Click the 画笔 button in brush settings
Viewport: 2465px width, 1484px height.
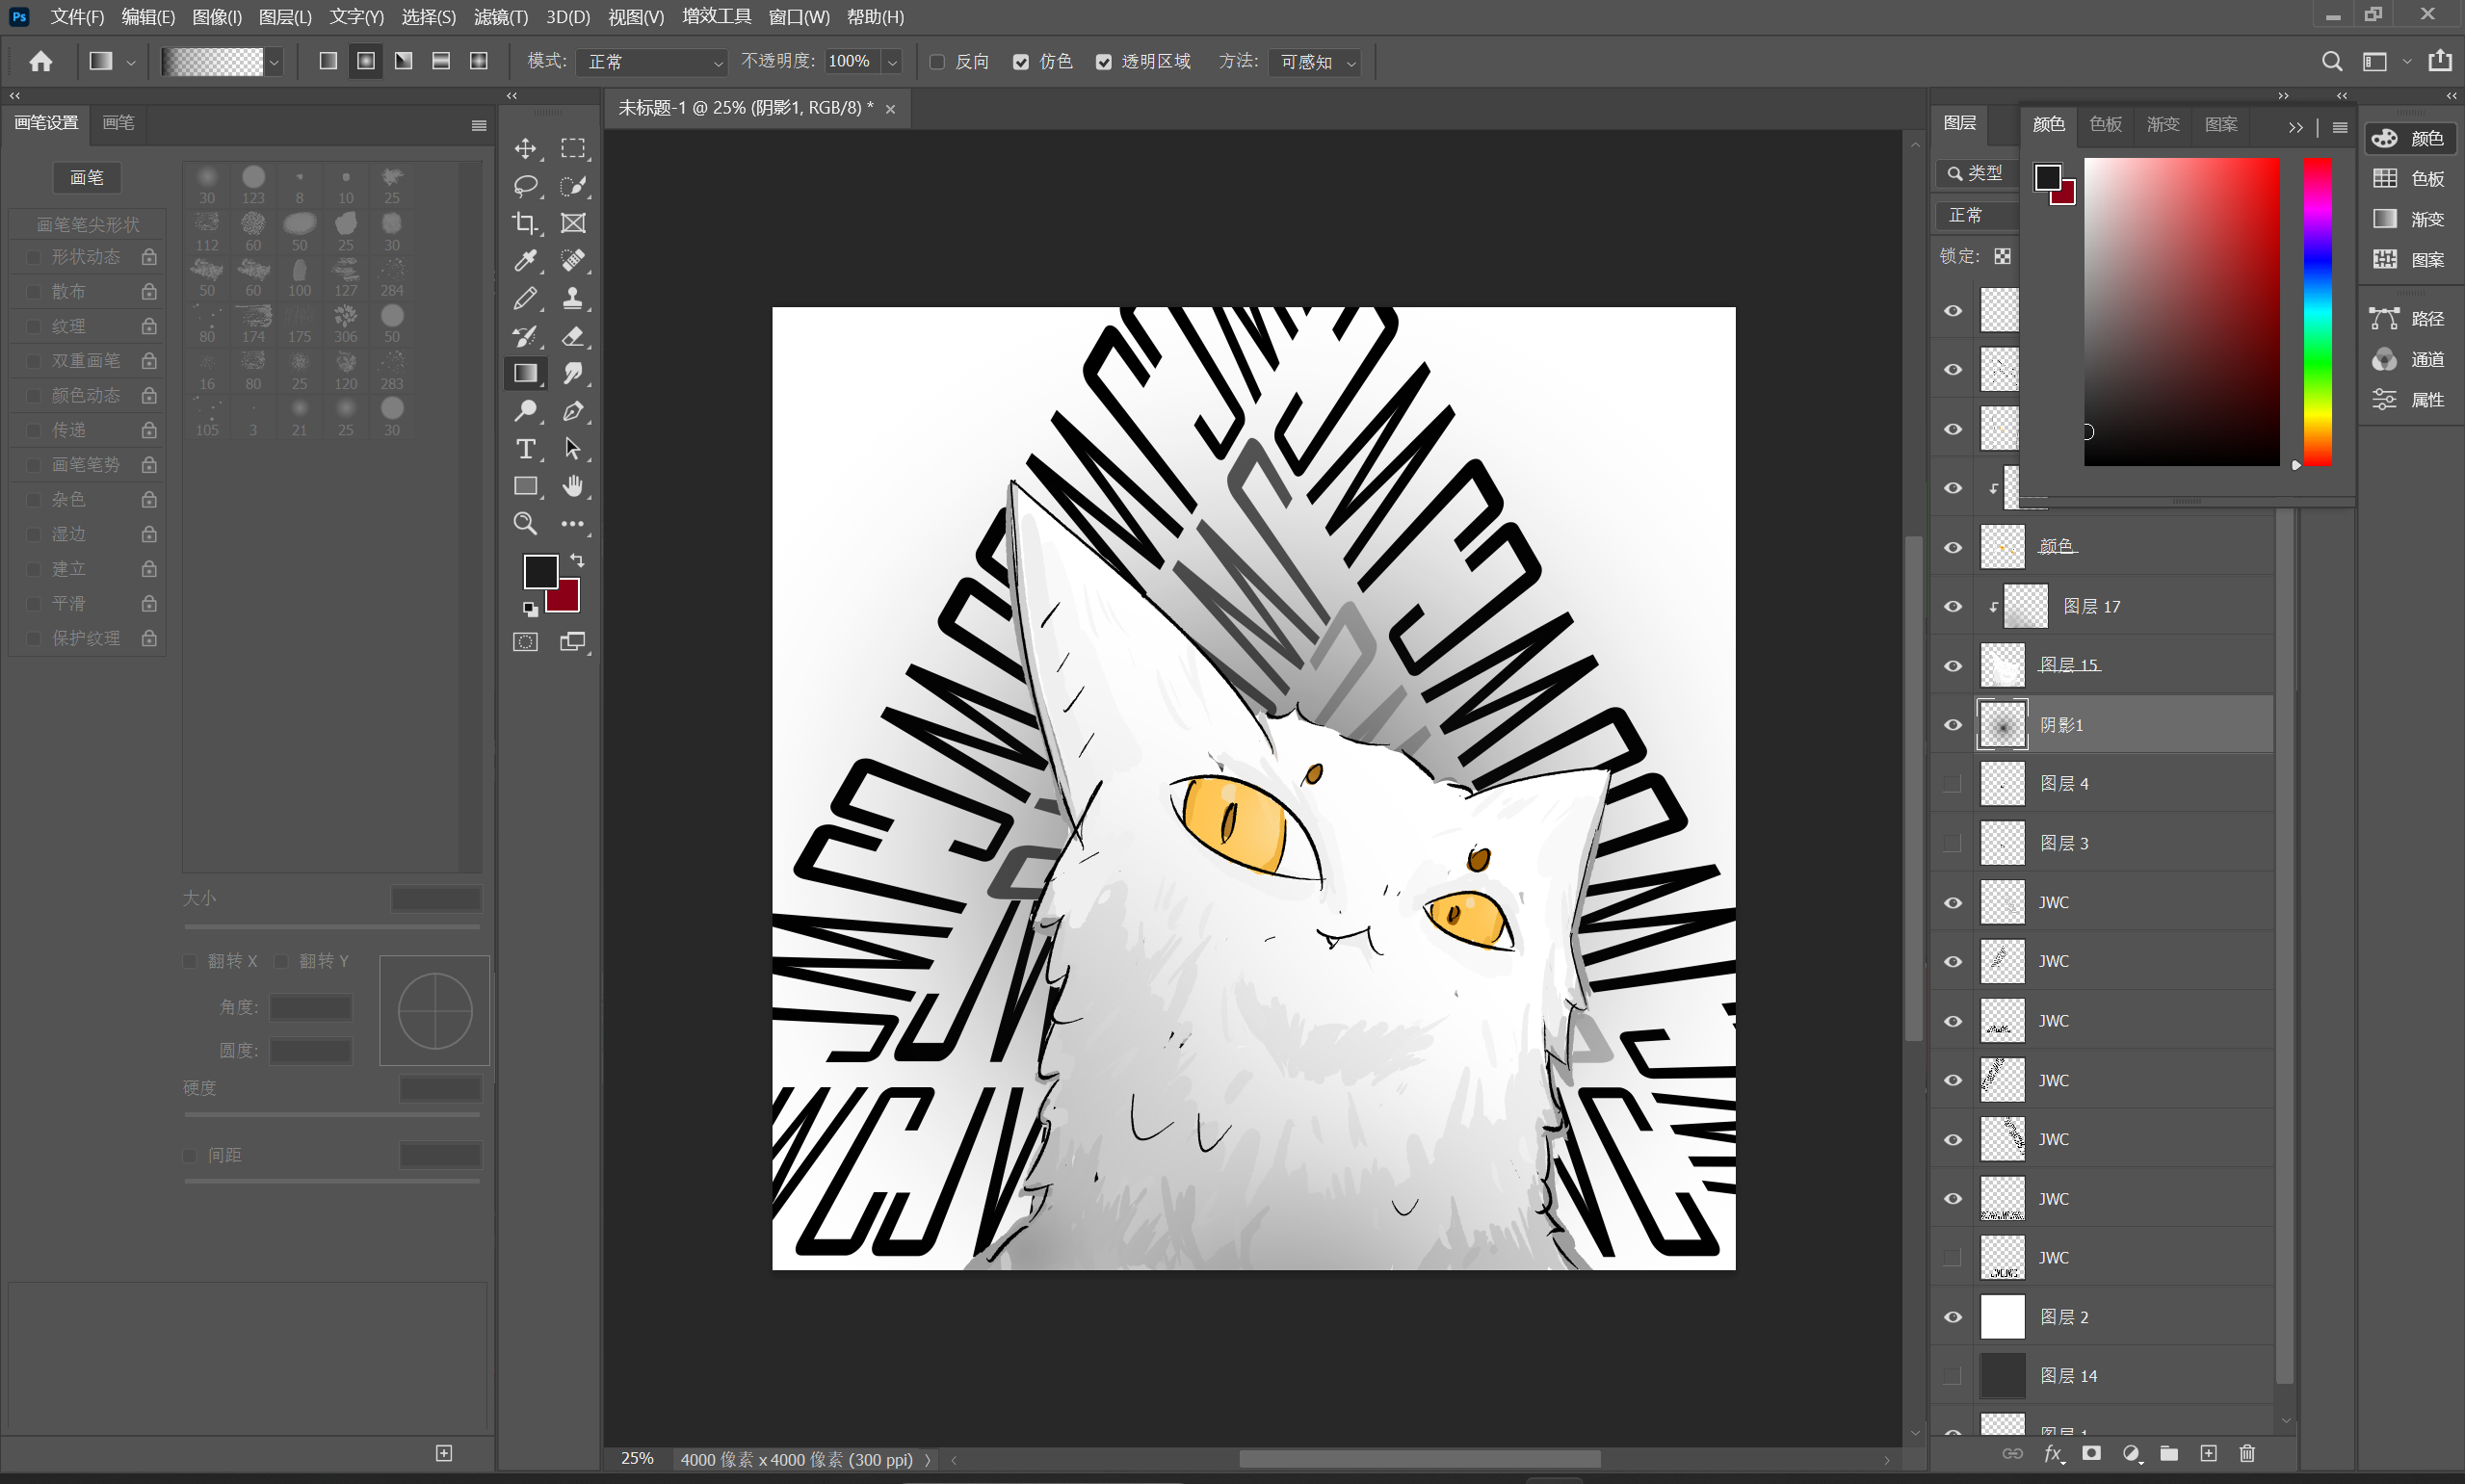[x=87, y=178]
